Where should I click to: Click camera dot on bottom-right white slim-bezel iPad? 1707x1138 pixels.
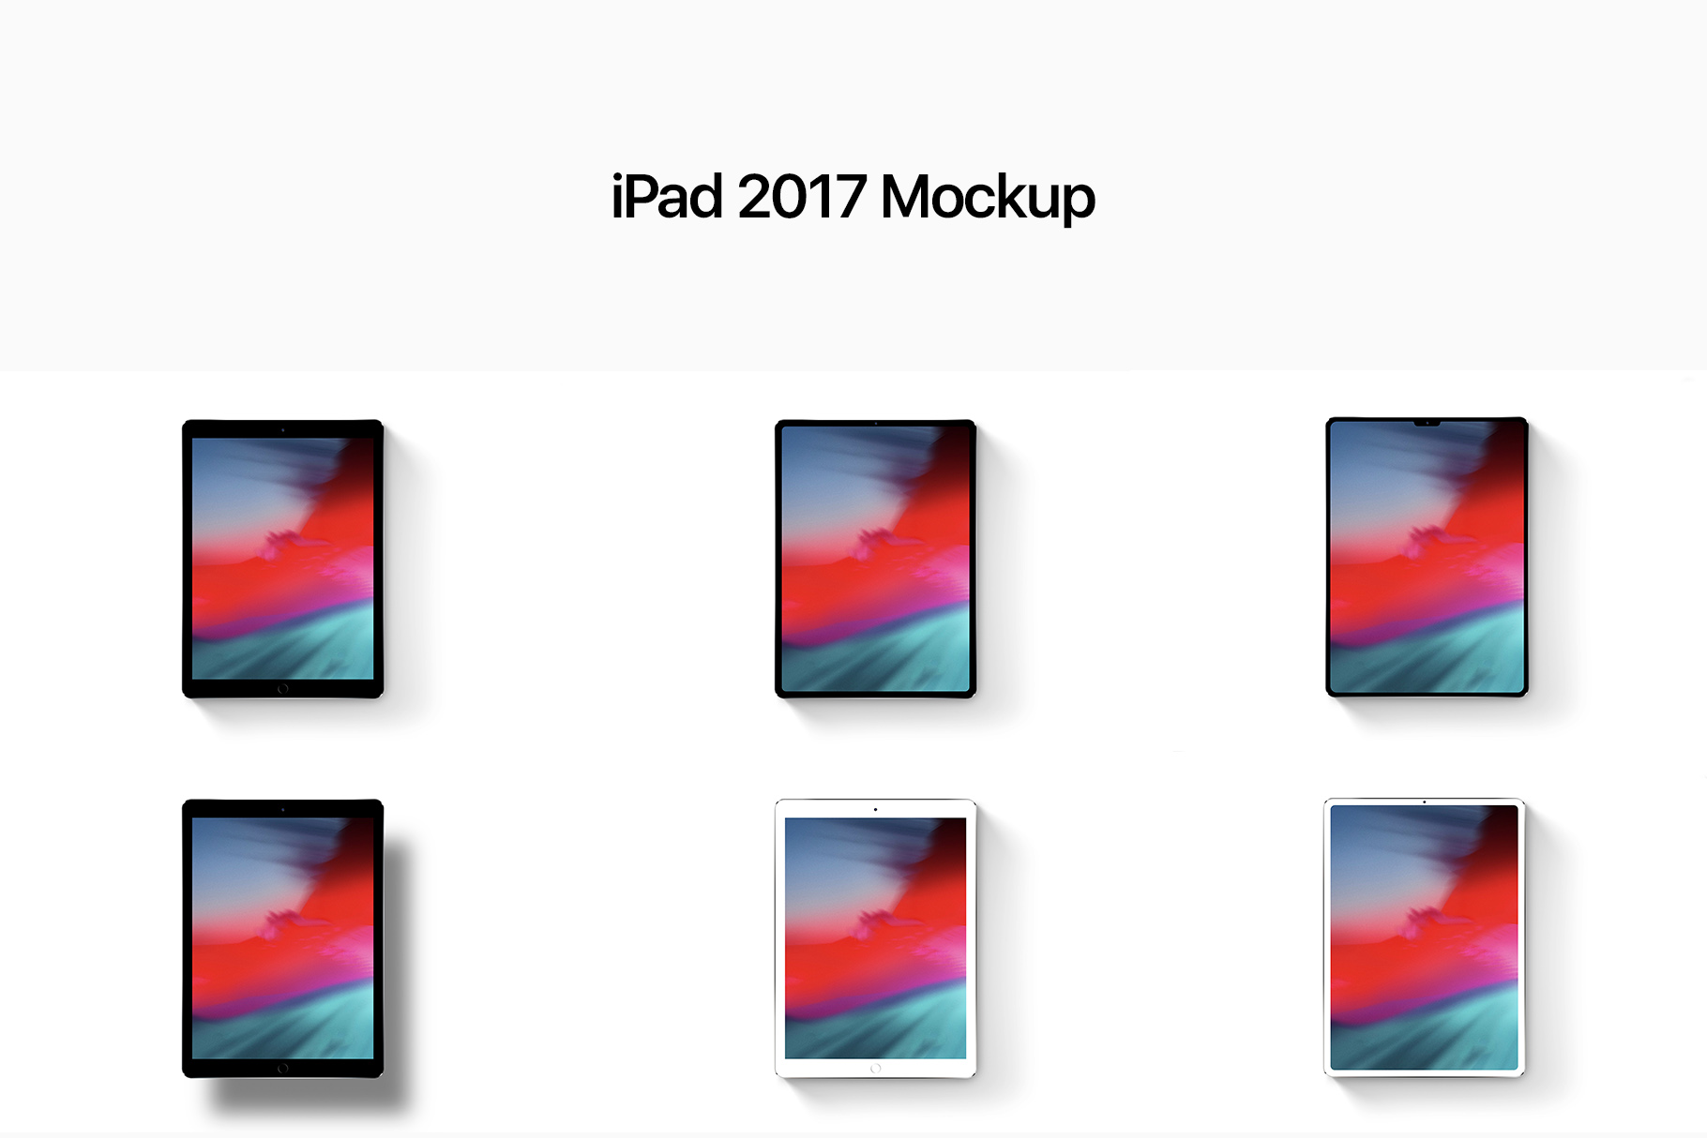click(x=1424, y=802)
